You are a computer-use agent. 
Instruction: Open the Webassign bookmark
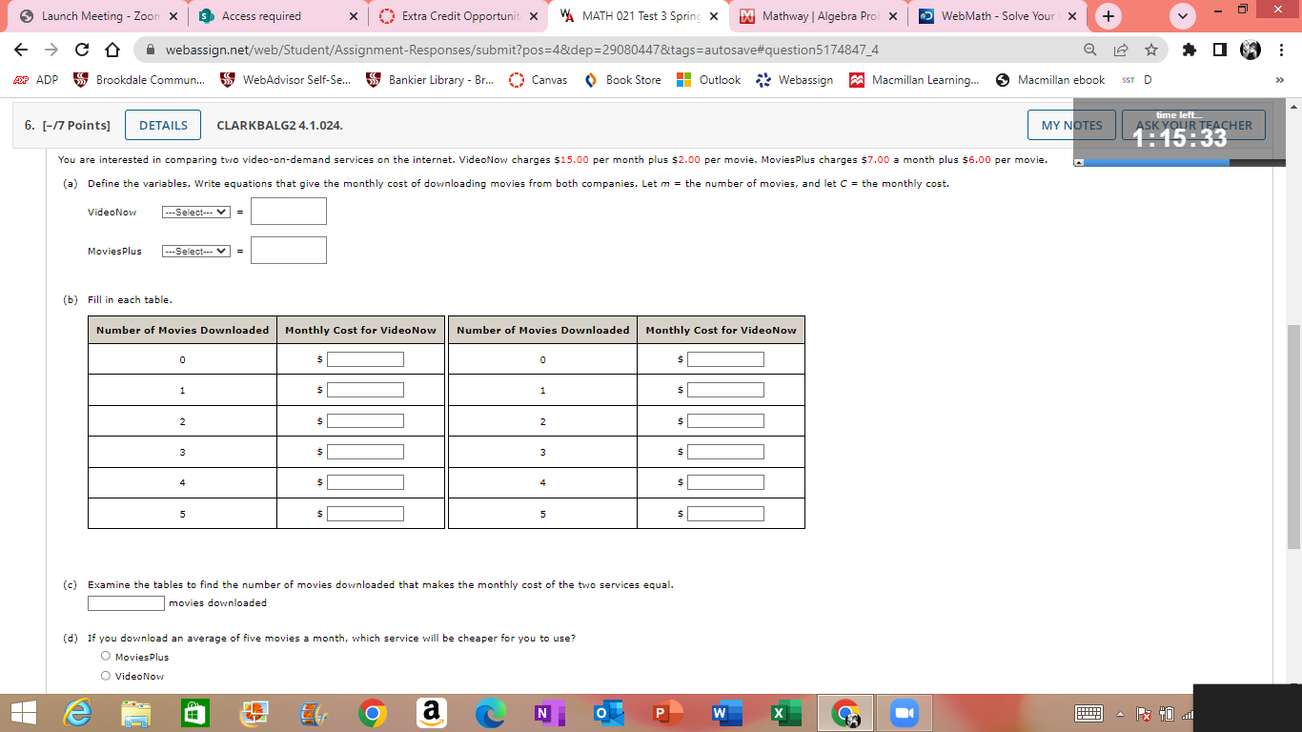[794, 80]
